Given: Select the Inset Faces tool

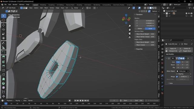Looking at the screenshot, I should point(3,62).
